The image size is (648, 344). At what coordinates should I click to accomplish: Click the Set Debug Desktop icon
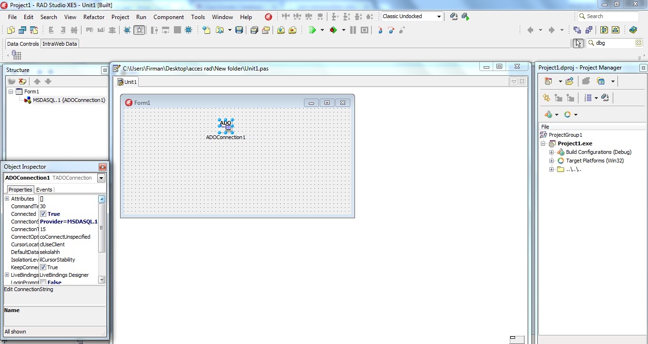pos(466,17)
